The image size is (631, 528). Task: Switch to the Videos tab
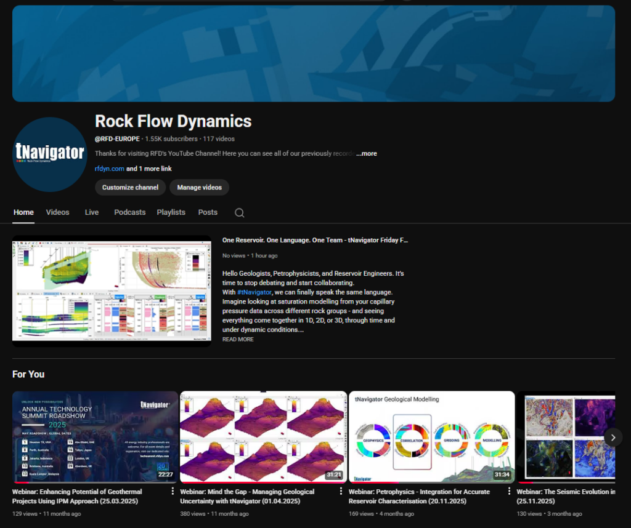tap(57, 212)
